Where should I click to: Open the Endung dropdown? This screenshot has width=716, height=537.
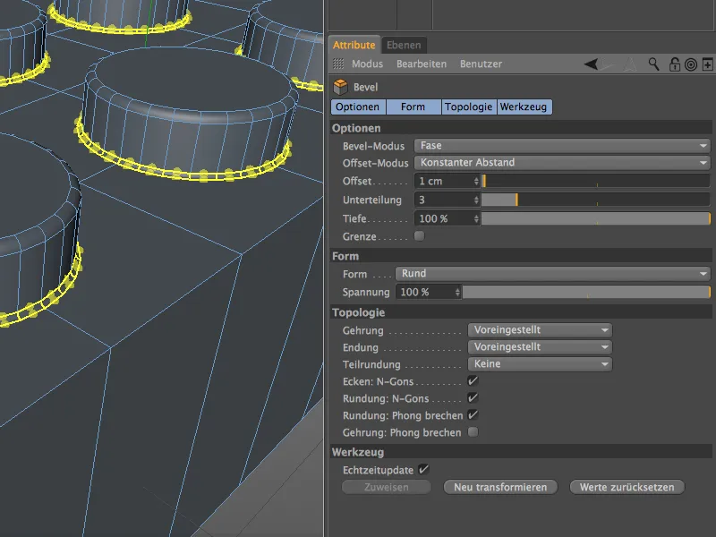[x=540, y=347]
